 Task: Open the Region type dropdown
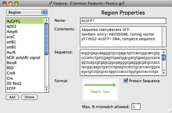(x=27, y=12)
